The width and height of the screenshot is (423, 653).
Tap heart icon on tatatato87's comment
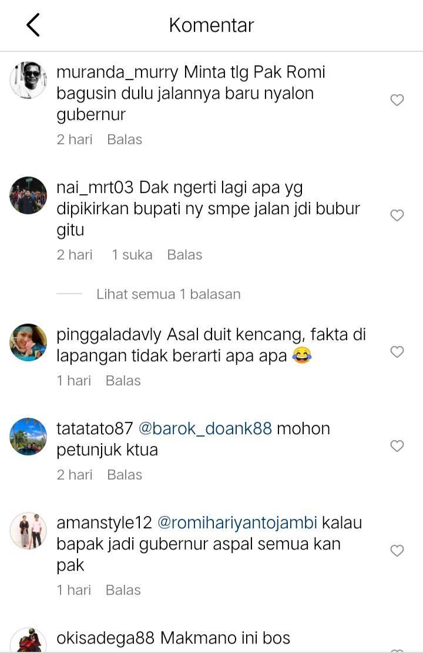coord(397,446)
